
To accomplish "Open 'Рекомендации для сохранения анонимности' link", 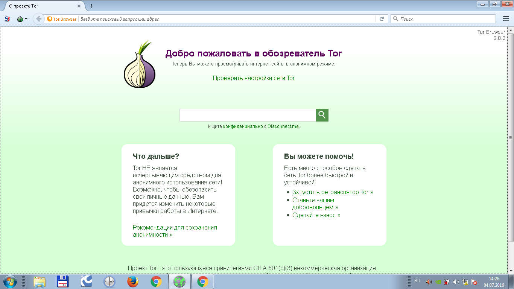I will pyautogui.click(x=175, y=231).
